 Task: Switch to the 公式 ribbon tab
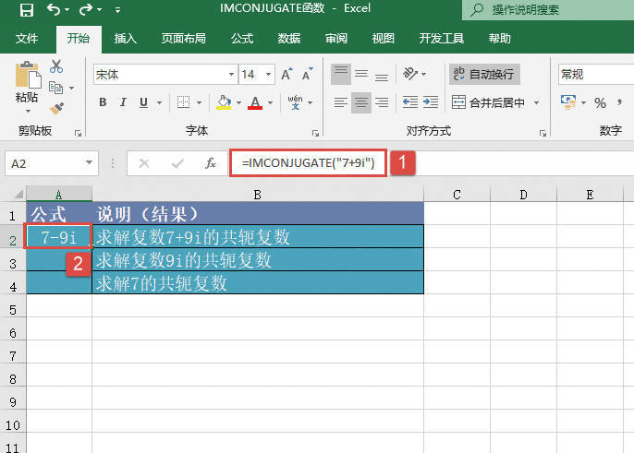(242, 39)
